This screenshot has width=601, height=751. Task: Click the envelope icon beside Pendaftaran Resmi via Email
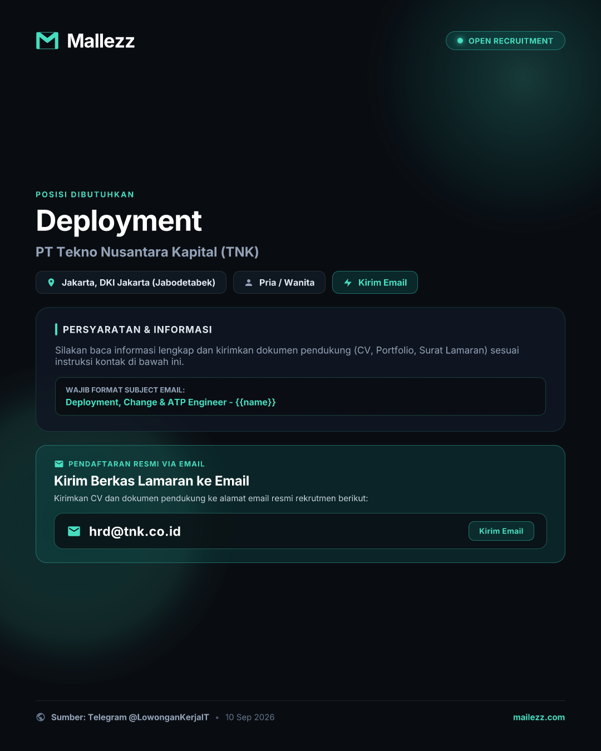[59, 464]
